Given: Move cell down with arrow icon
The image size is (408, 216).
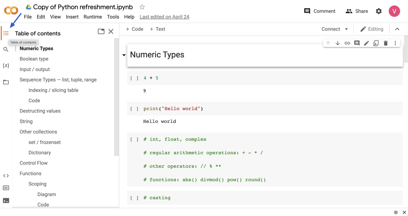Looking at the screenshot, I should coord(337,43).
